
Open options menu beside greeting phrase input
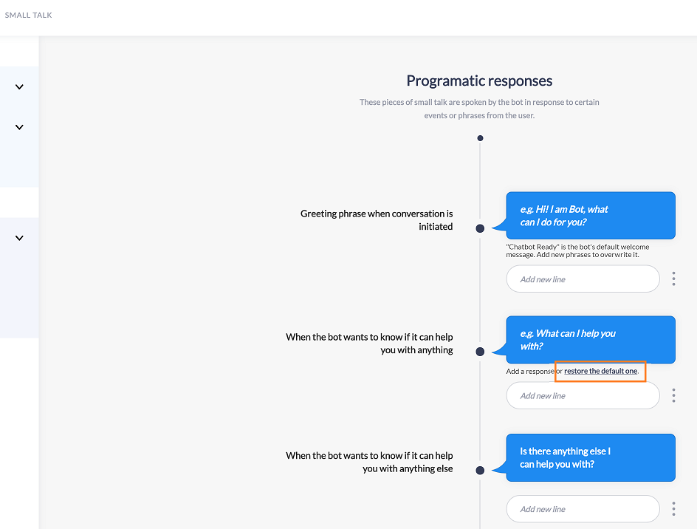[673, 279]
